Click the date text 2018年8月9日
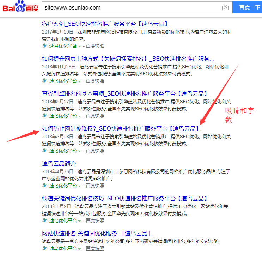262x254 pixels. coord(56,206)
